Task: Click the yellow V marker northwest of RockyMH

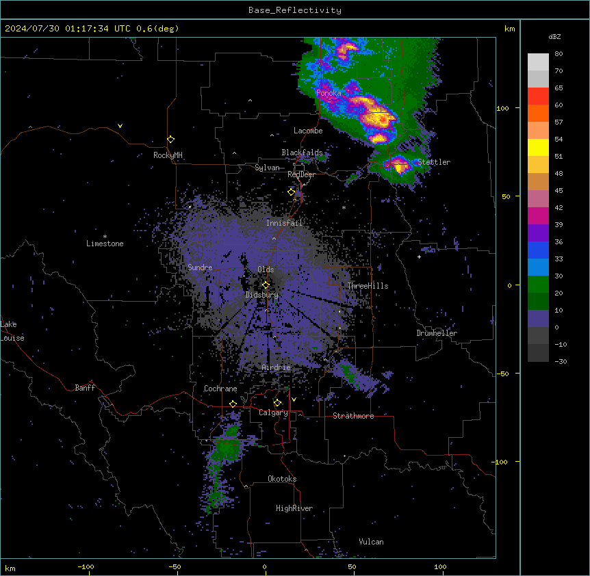Action: pyautogui.click(x=120, y=126)
